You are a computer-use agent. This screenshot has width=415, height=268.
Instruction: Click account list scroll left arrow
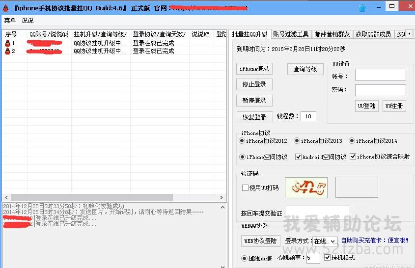(6, 198)
